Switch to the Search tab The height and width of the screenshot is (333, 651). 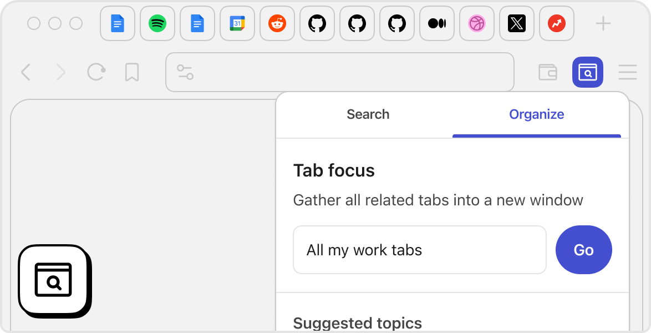368,114
